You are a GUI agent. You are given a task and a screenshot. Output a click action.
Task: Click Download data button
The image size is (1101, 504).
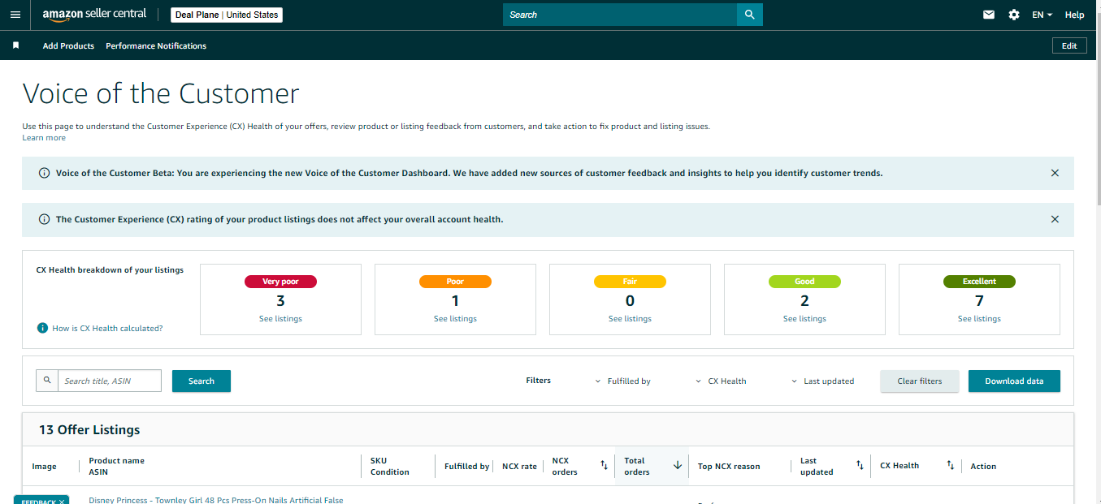coord(1014,381)
